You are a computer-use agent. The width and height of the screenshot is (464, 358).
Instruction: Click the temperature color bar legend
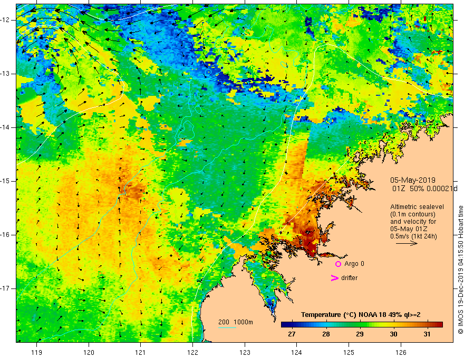click(x=362, y=325)
